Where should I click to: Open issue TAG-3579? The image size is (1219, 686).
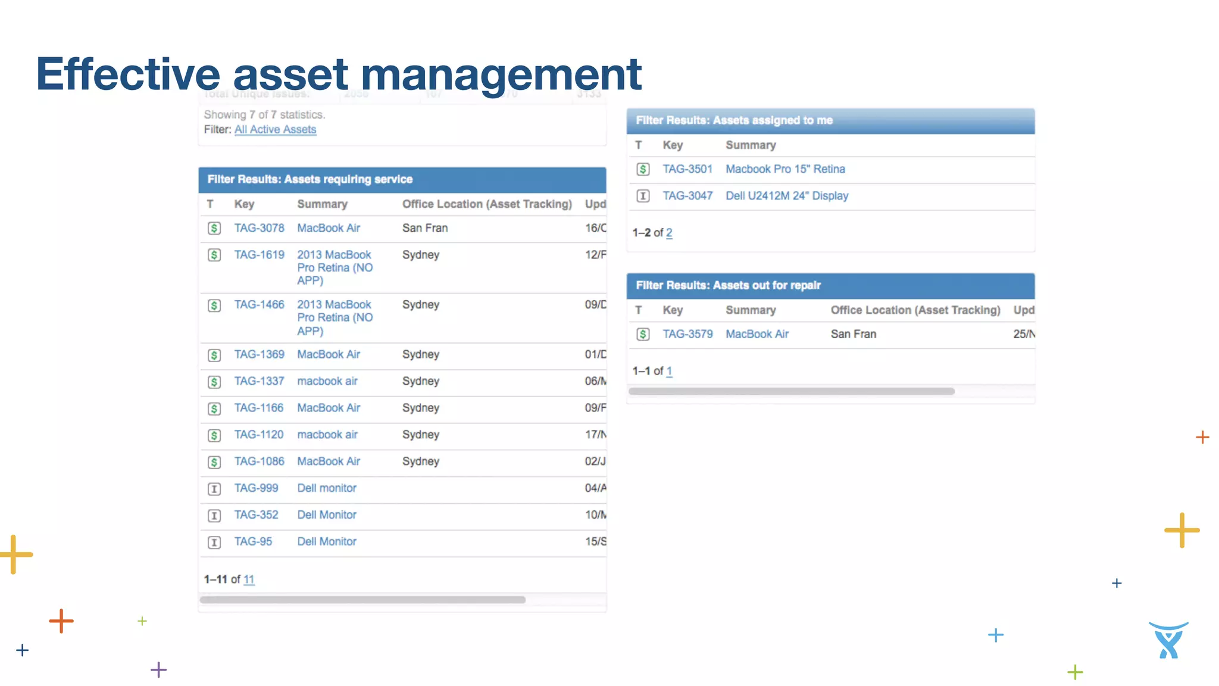tap(687, 334)
